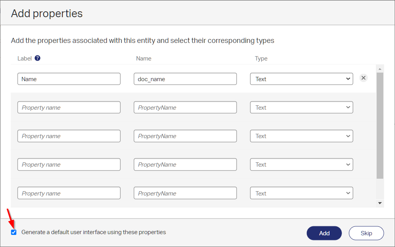Open Type dropdown in third property row
This screenshot has height=247, width=395.
pos(301,136)
